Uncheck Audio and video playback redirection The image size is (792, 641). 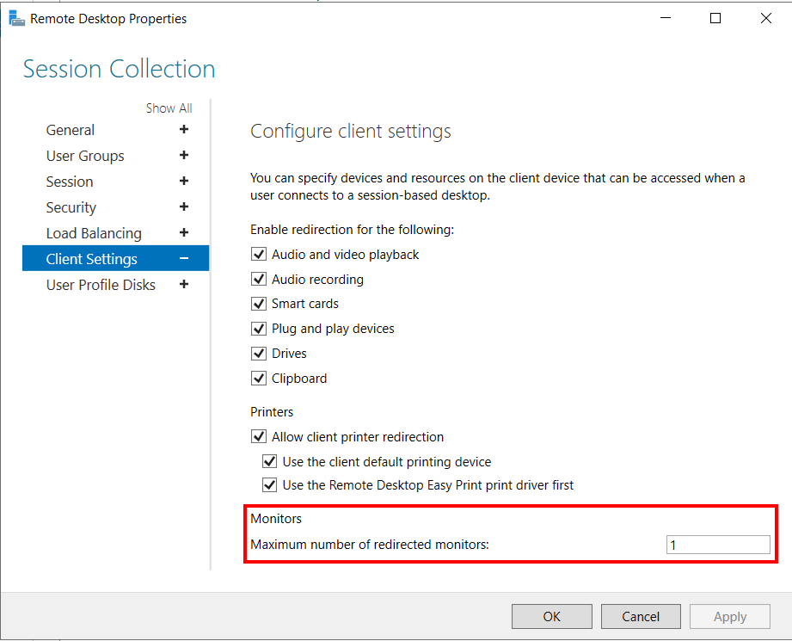point(259,254)
